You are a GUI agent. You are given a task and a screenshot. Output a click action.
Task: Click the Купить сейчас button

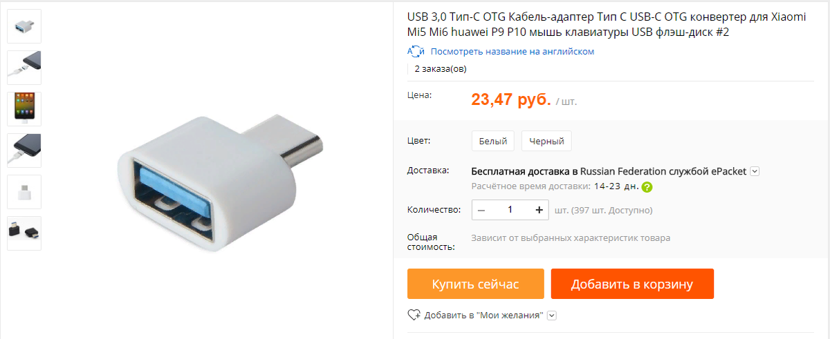click(476, 284)
